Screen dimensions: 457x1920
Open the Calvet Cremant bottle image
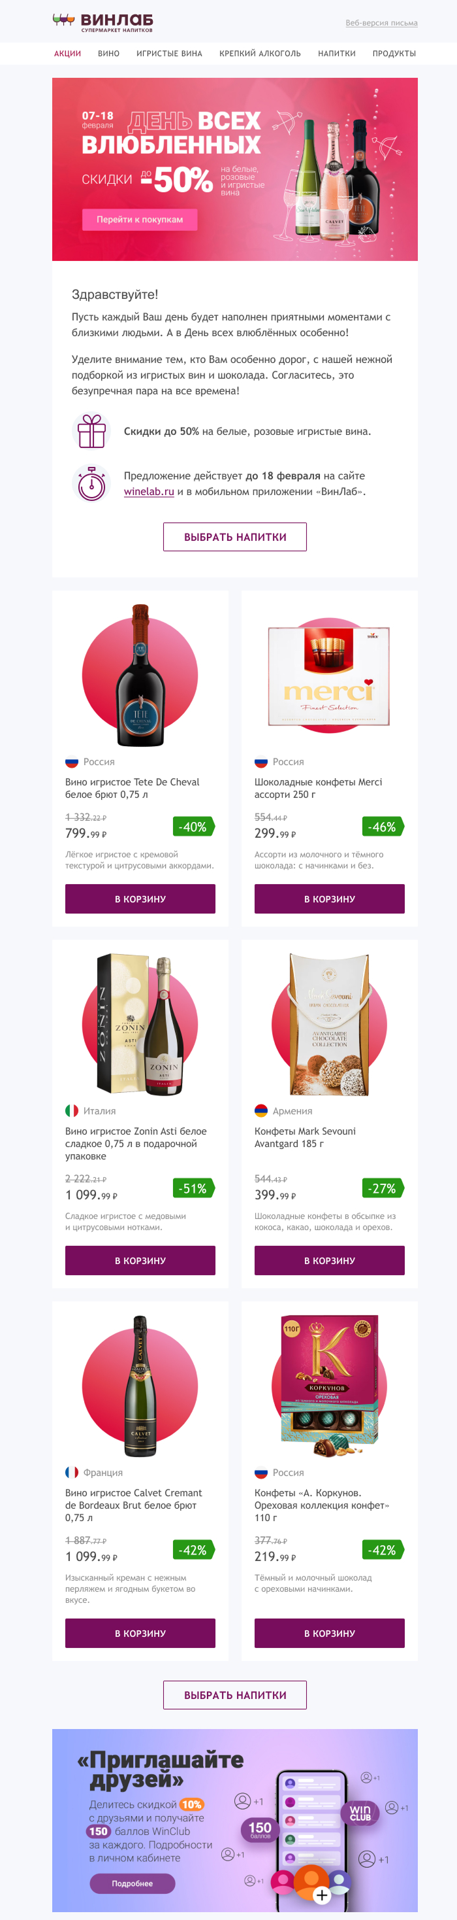(140, 1385)
